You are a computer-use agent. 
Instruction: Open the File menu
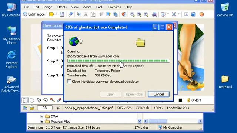point(26,7)
